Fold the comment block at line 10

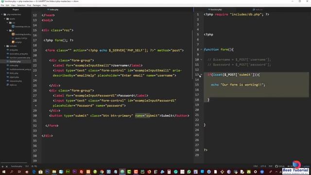(201, 59)
